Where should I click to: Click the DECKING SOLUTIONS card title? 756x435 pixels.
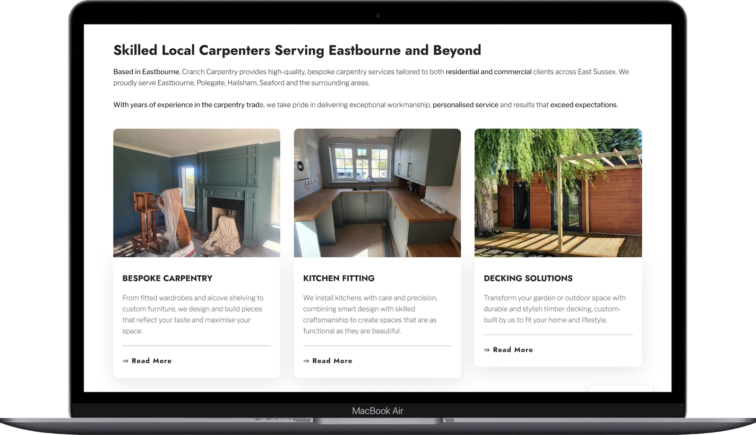(x=528, y=278)
